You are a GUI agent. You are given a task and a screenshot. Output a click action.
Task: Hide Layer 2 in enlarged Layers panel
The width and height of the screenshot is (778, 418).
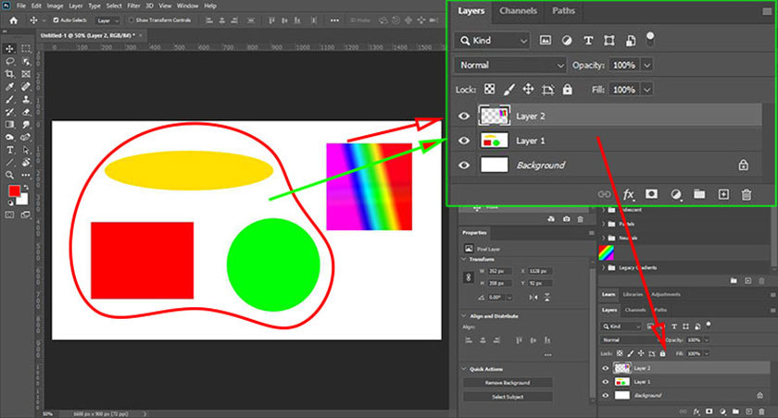pos(464,116)
